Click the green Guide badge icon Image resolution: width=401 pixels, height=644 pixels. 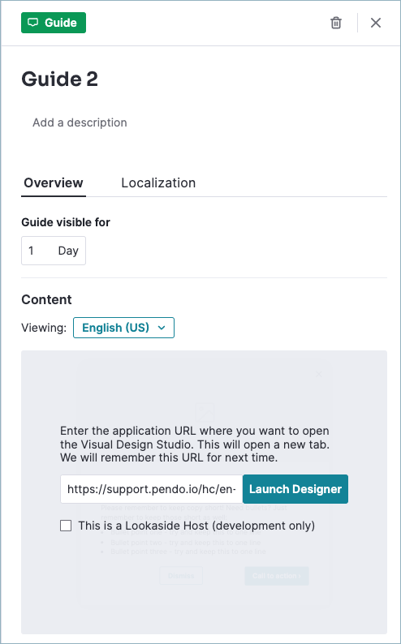(32, 23)
